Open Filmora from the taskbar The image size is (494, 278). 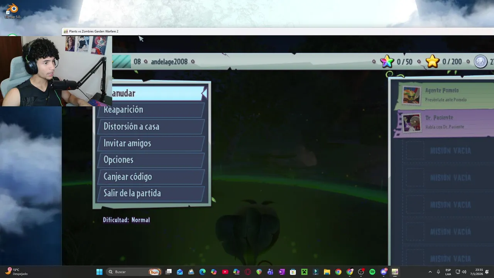pyautogui.click(x=315, y=272)
